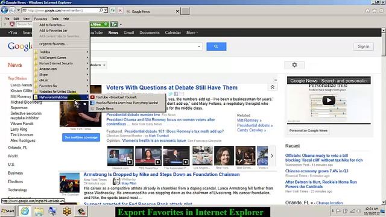Expand the Amazon.com favorites folder
Viewport: 386px width, 217px height.
[61, 69]
